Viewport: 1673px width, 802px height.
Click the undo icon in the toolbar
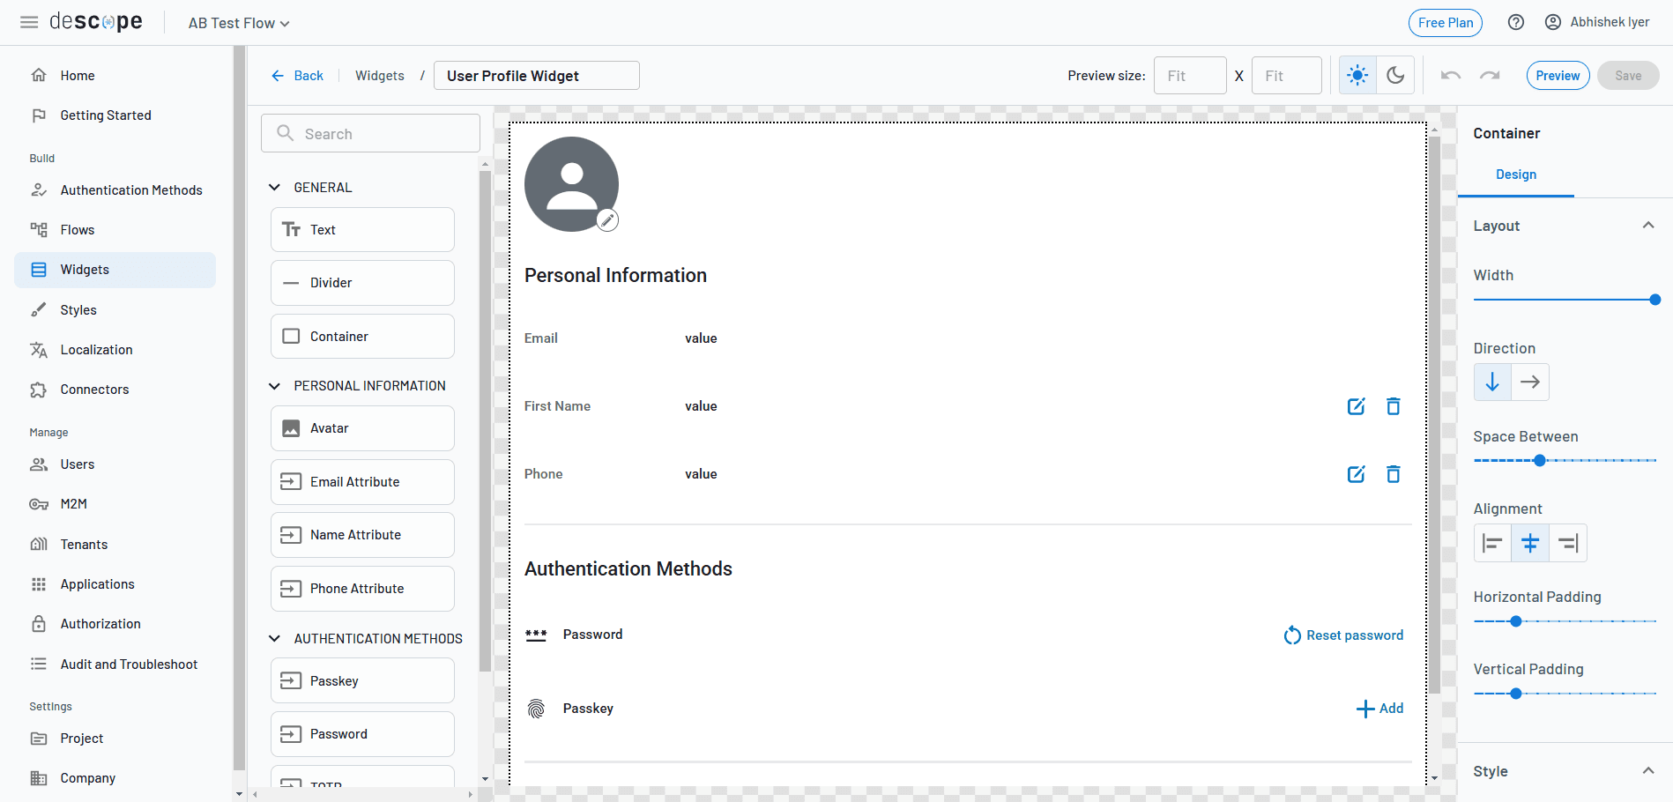[x=1450, y=75]
